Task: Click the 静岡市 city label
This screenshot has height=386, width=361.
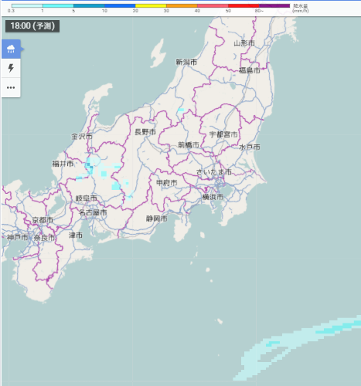Action: click(x=157, y=218)
